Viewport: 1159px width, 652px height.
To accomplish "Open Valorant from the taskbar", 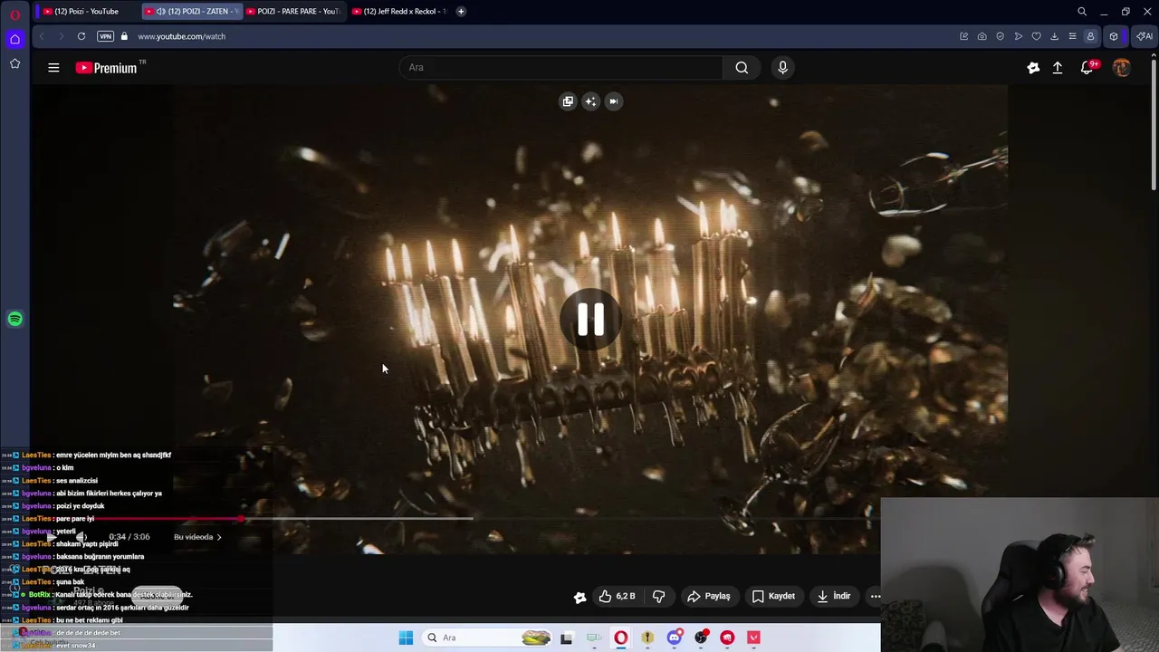I will pyautogui.click(x=753, y=638).
